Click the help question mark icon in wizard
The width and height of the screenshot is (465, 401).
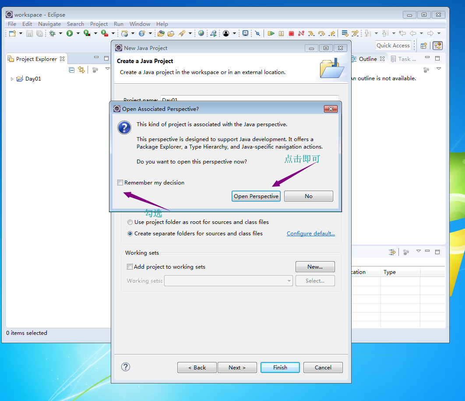click(126, 367)
